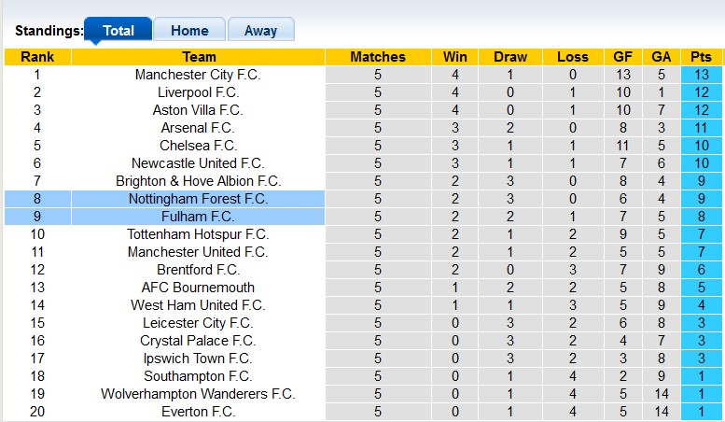Open the Wolverhampton Wanderers F.C. link
Image resolution: width=725 pixels, height=422 pixels.
(x=198, y=394)
